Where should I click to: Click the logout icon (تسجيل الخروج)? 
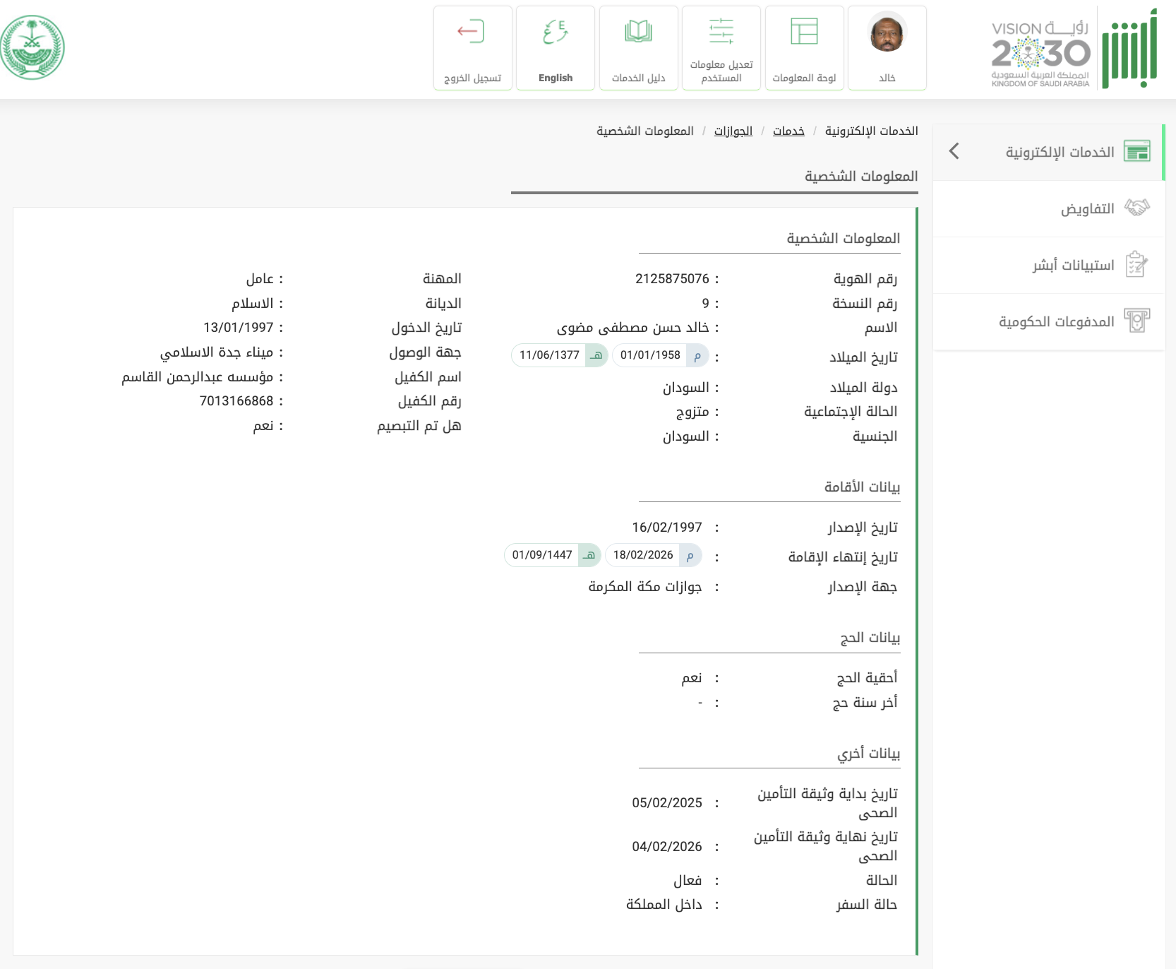(472, 32)
